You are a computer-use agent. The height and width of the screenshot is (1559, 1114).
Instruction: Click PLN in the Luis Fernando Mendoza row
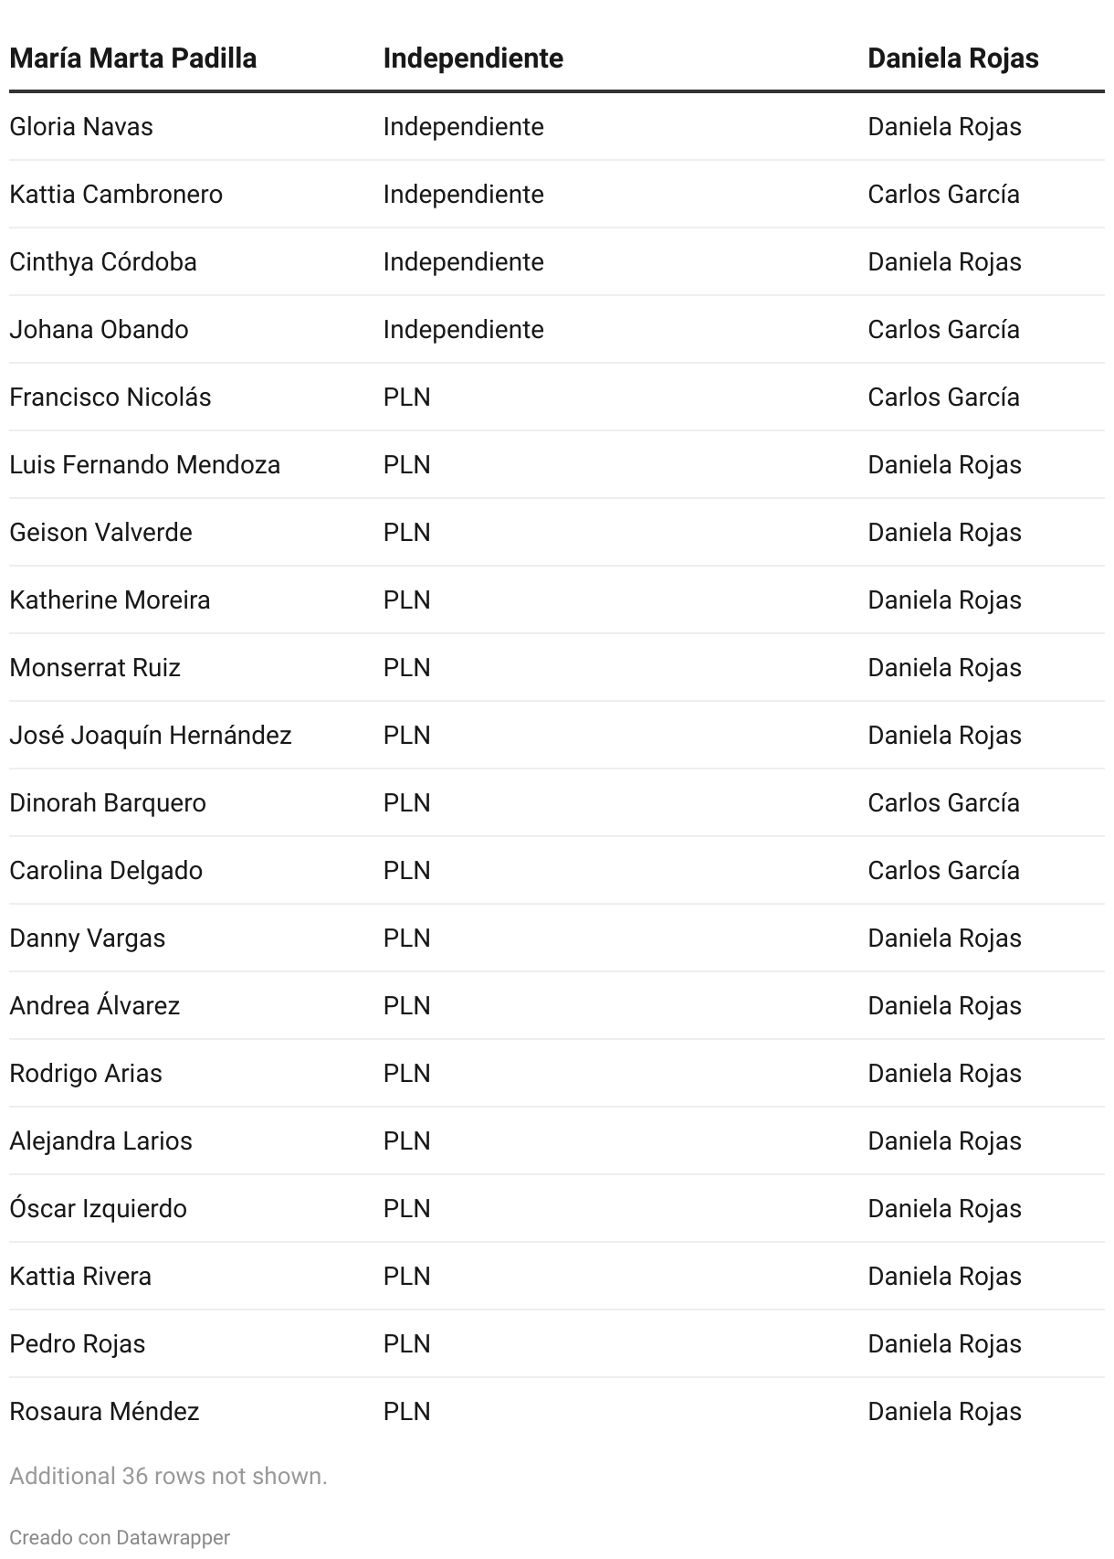click(x=407, y=464)
